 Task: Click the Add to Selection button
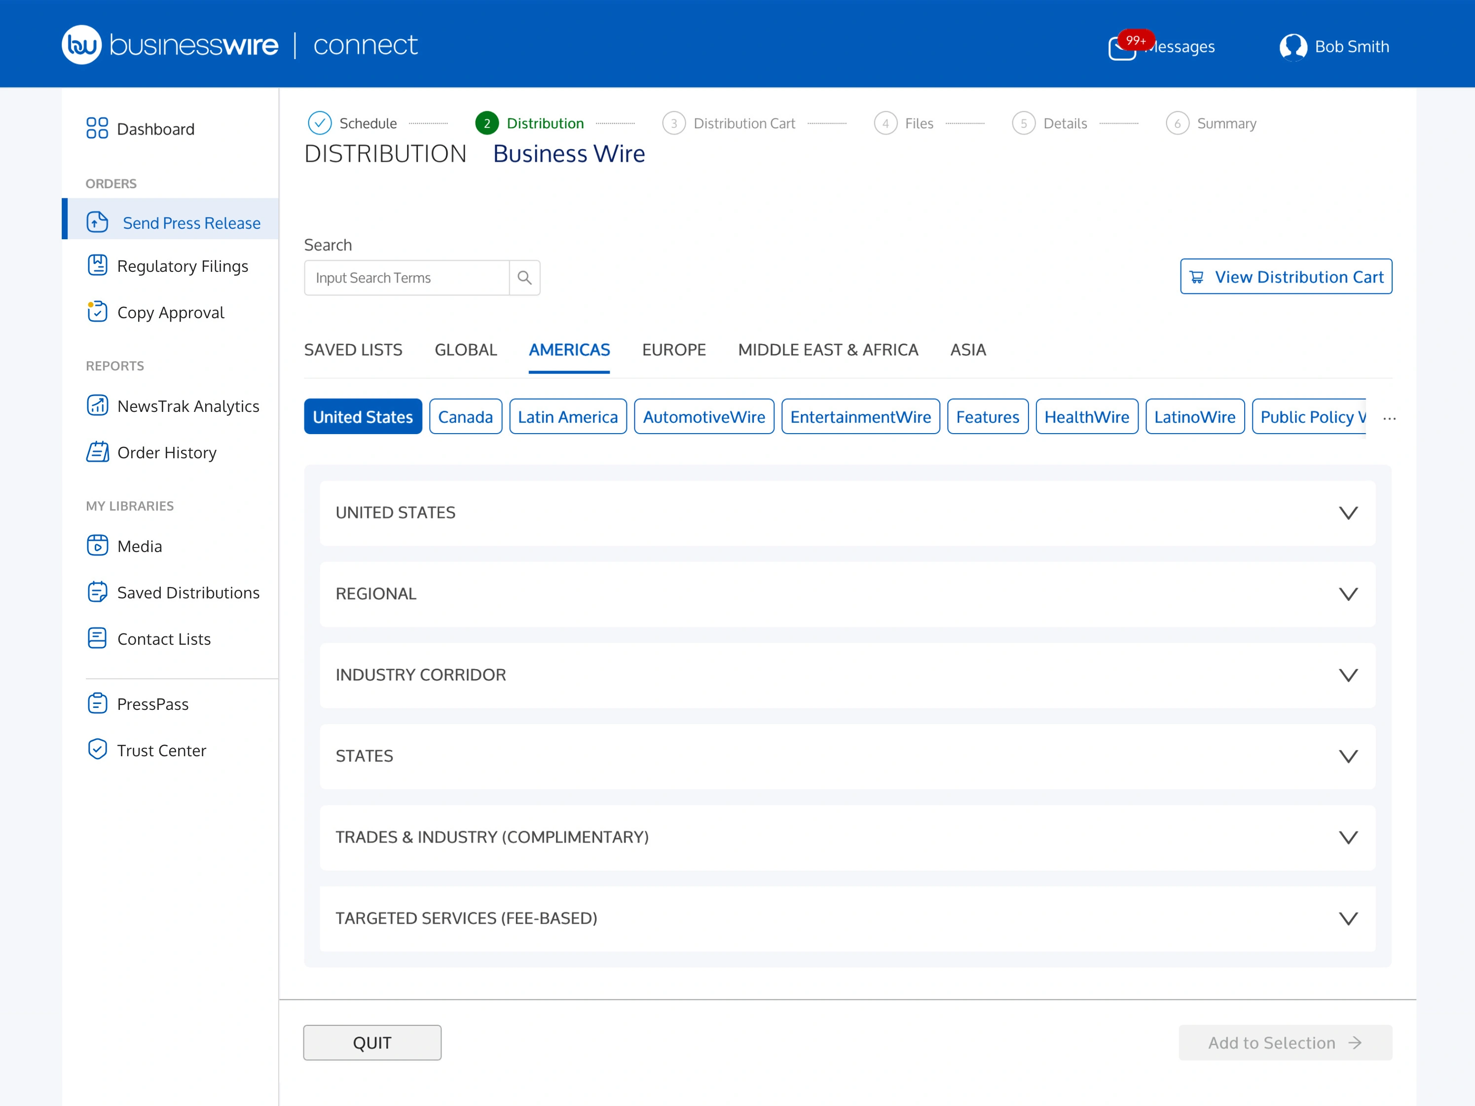1286,1043
